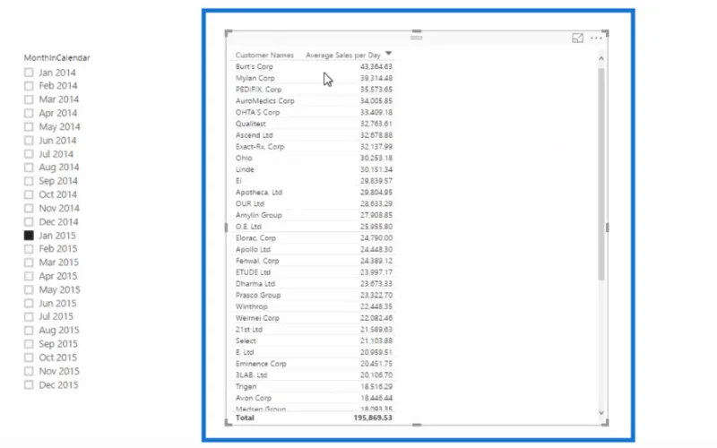Check the Feb 2014 checkbox
Viewport: 717px width, 448px height.
[x=29, y=85]
